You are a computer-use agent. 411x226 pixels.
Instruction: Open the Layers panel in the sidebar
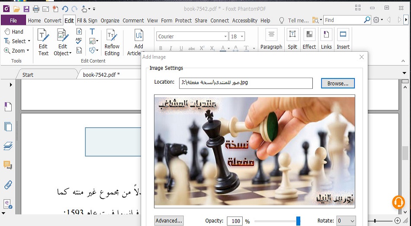(8, 146)
